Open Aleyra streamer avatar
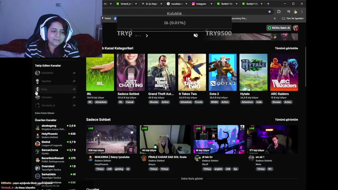 [x=144, y=158]
